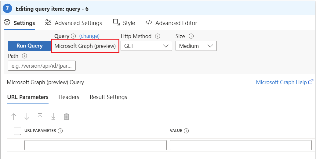Click the move down arrow icon
This screenshot has height=159, width=316.
coord(27,117)
